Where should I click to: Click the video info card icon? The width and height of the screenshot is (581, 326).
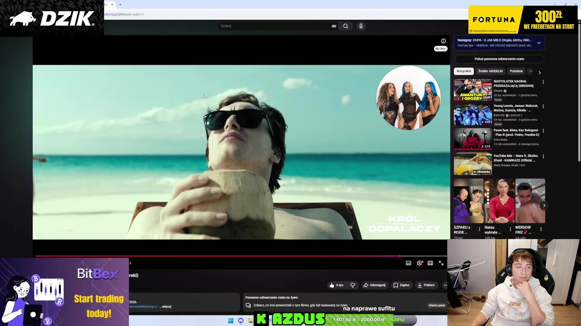coord(443,41)
